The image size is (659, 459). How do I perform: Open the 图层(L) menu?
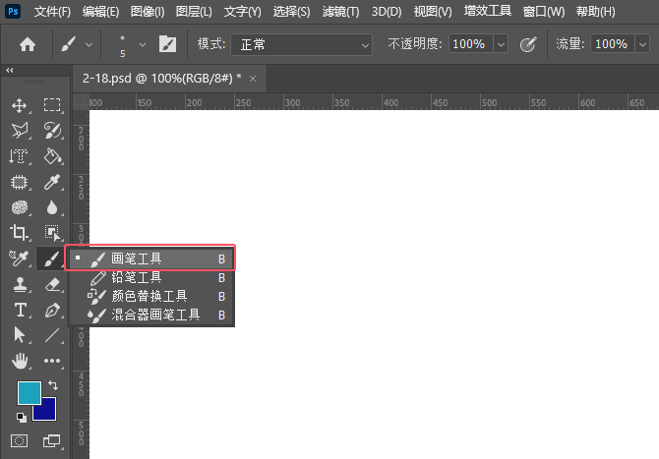point(194,12)
